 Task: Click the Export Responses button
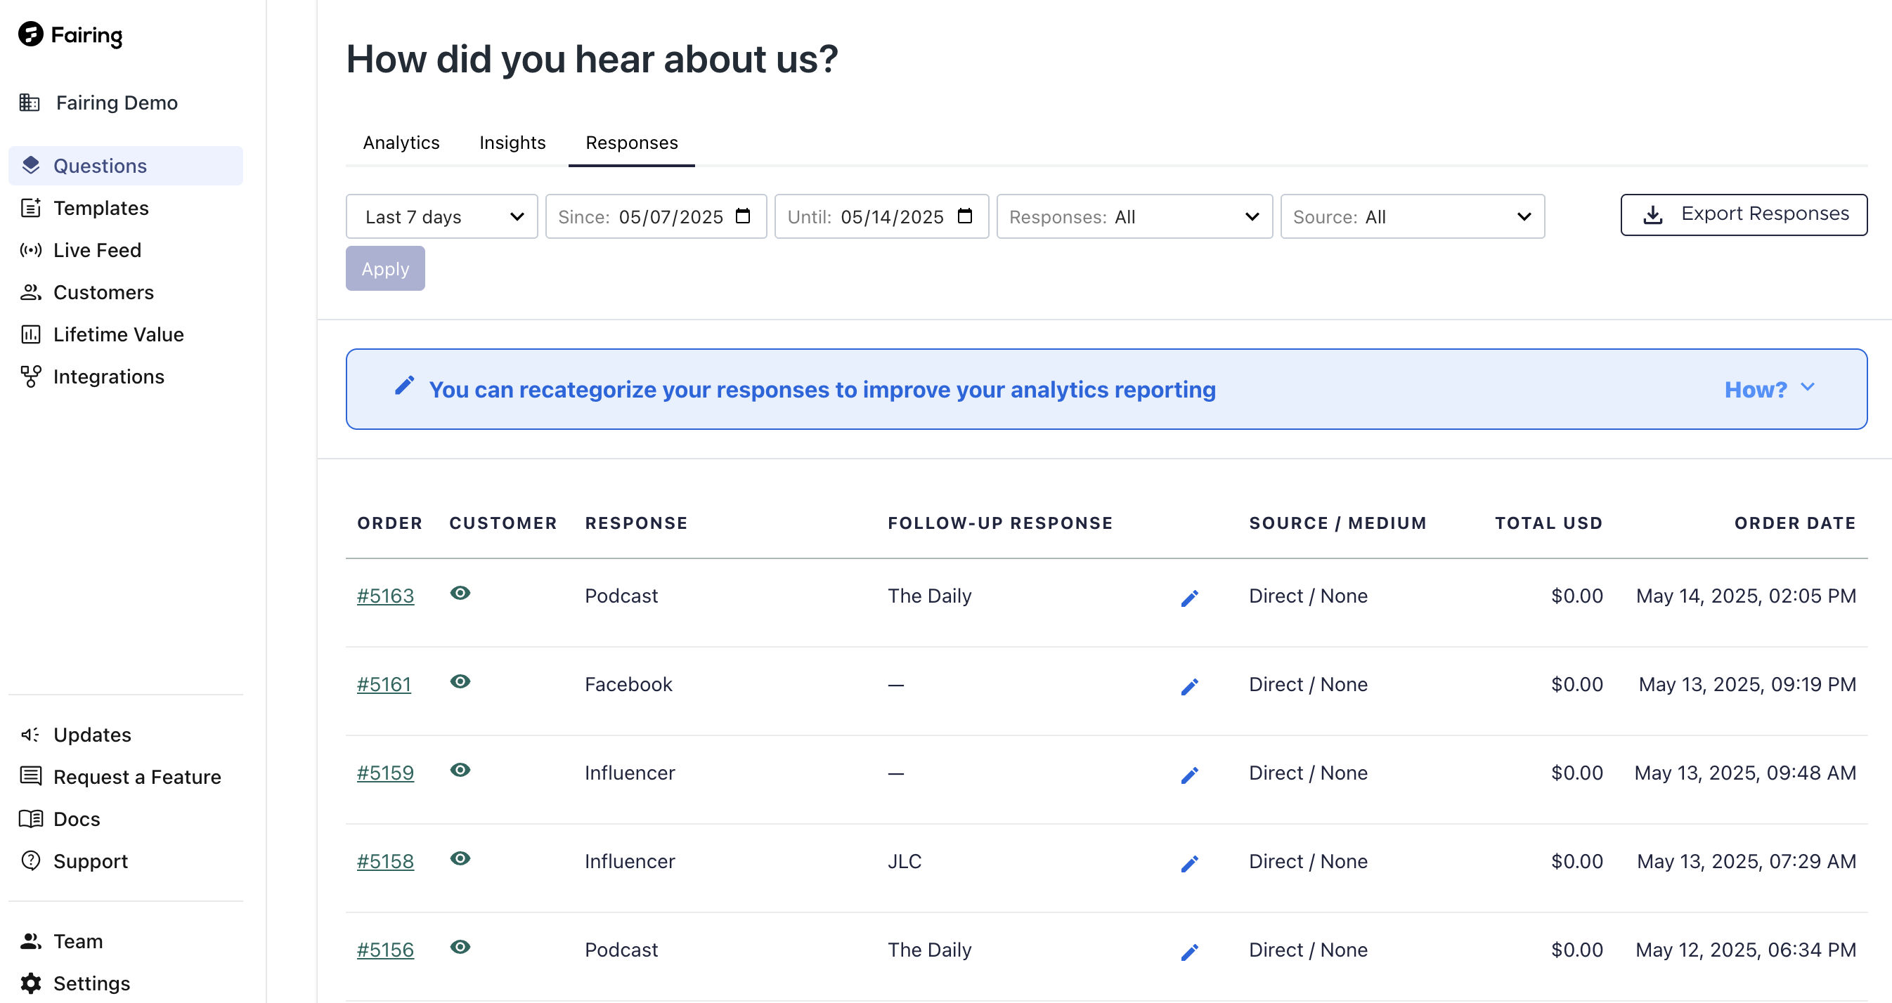click(1743, 214)
